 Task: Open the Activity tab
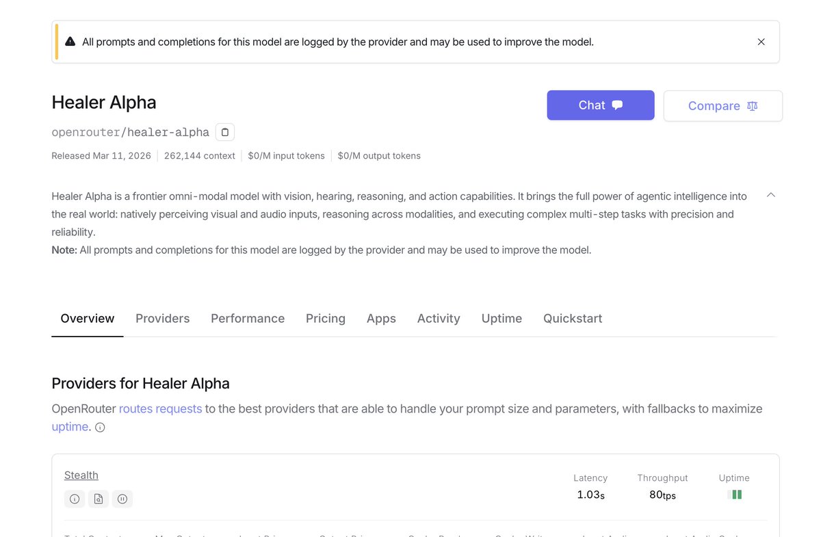439,318
